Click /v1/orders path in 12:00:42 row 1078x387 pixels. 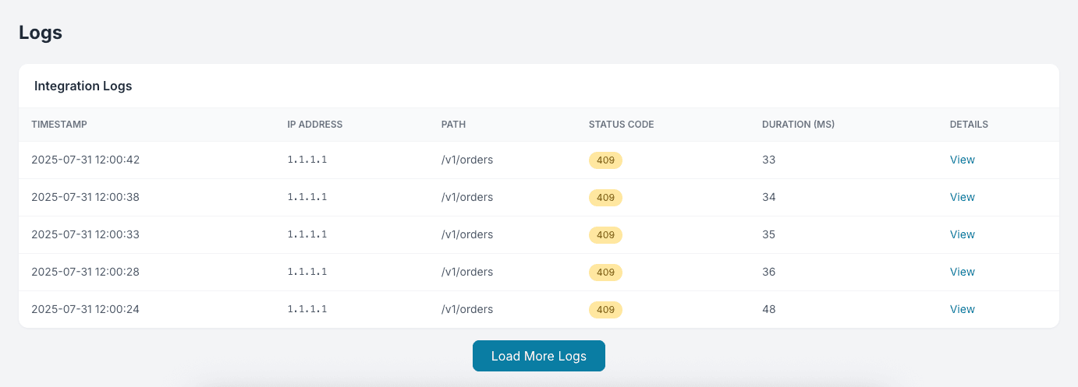coord(467,160)
